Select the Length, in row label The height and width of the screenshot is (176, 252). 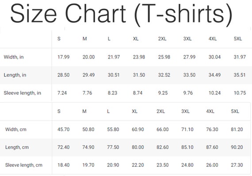coord(15,75)
